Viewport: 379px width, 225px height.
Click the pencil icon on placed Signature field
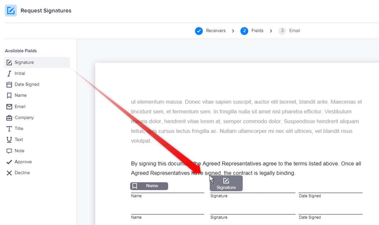pos(226,181)
